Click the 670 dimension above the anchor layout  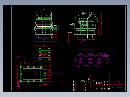(x=25, y=61)
